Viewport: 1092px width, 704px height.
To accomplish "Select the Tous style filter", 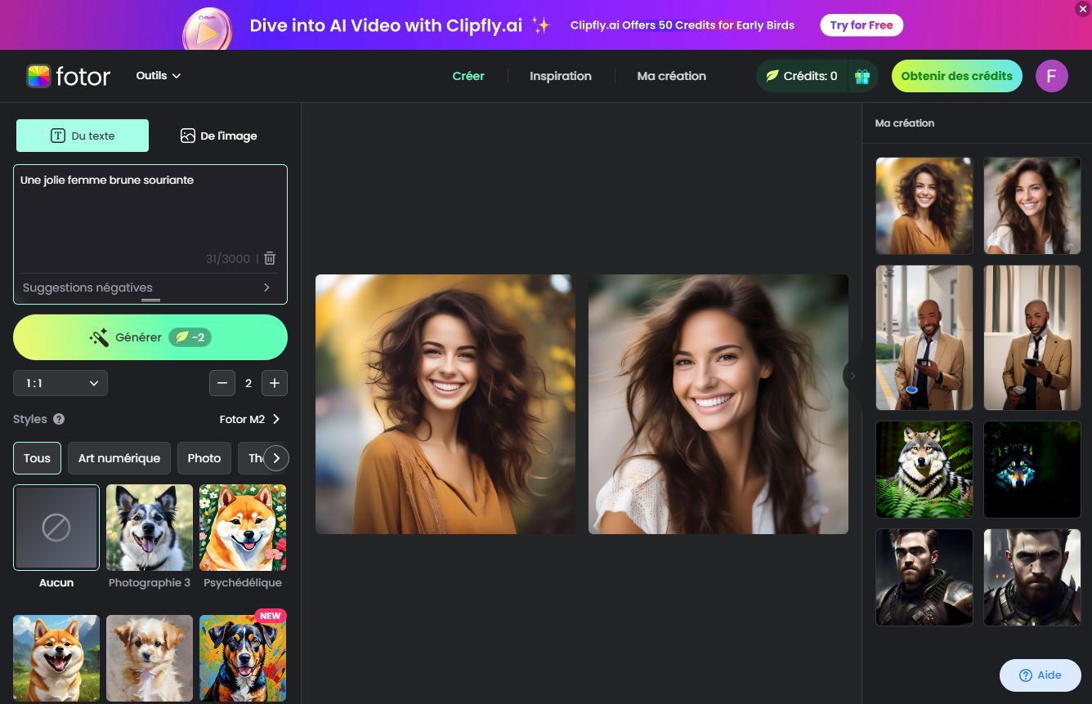I will tap(36, 457).
